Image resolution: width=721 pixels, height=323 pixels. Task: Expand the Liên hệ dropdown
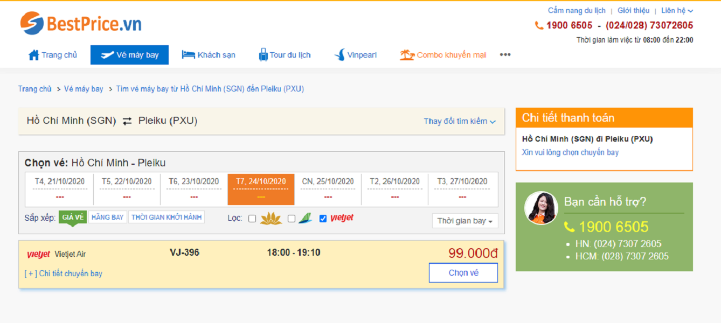[677, 10]
